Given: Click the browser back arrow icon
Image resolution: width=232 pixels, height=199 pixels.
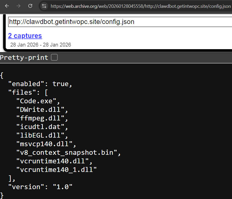Looking at the screenshot, I should pos(7,6).
